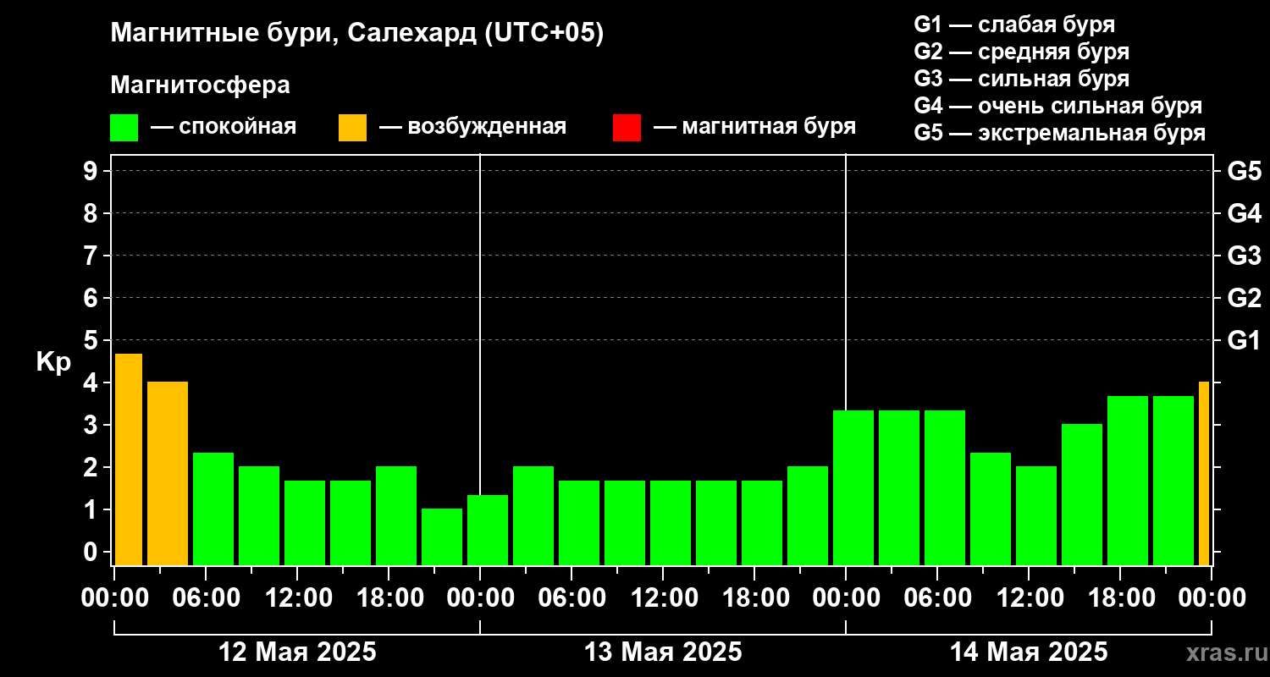Click the "G3 — сильная буря" legend line
This screenshot has width=1270, height=677.
pyautogui.click(x=1021, y=79)
